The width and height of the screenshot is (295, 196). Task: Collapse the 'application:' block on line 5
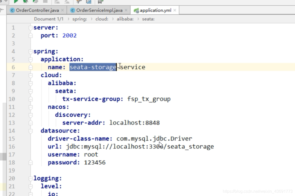coord(31,59)
